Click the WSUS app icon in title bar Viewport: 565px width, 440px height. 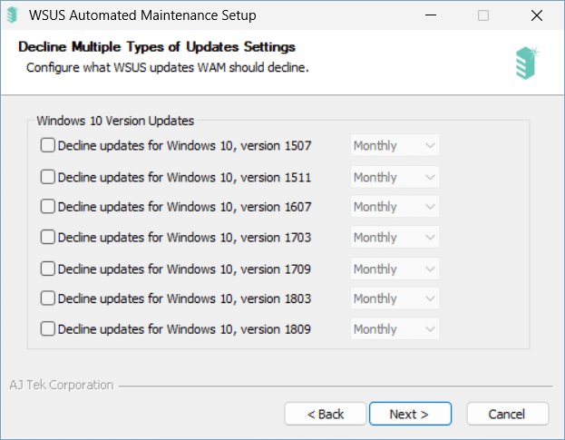pyautogui.click(x=13, y=15)
